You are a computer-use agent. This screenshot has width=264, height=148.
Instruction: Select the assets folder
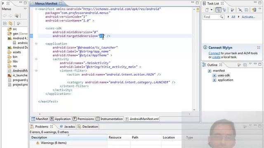(x=17, y=52)
